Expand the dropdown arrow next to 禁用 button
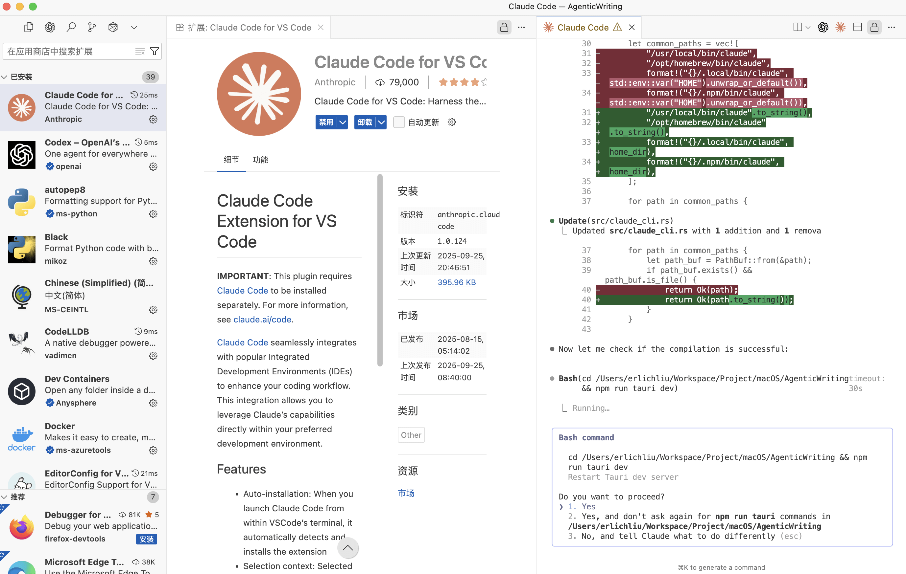 coord(343,122)
